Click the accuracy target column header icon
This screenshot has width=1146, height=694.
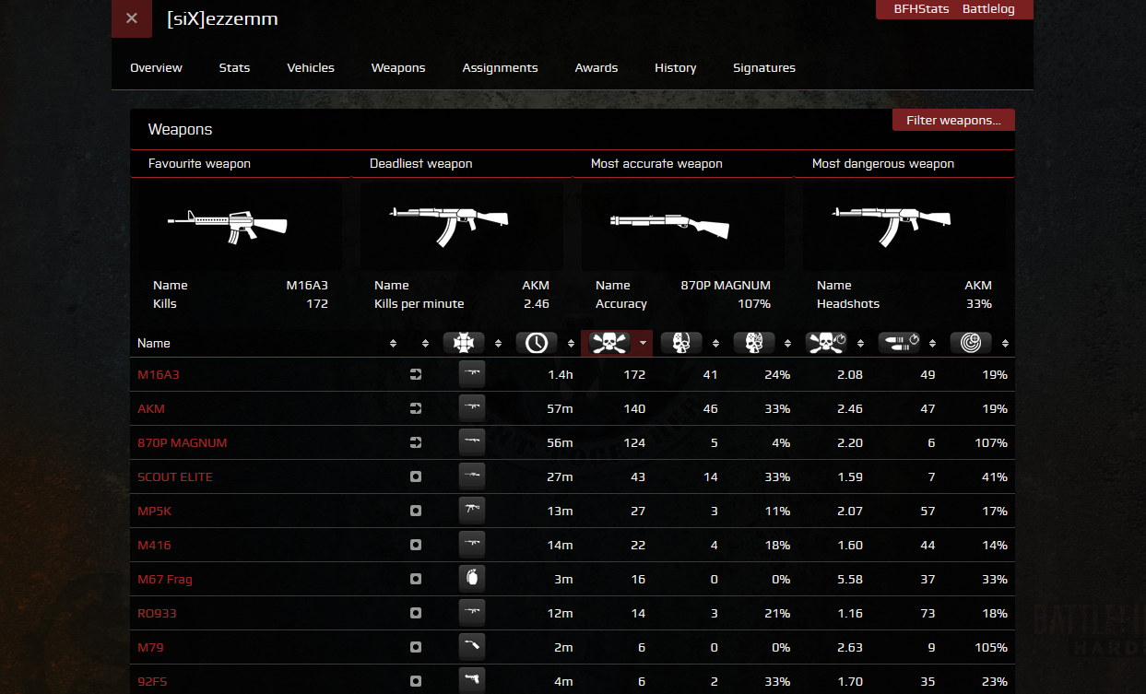tap(973, 343)
